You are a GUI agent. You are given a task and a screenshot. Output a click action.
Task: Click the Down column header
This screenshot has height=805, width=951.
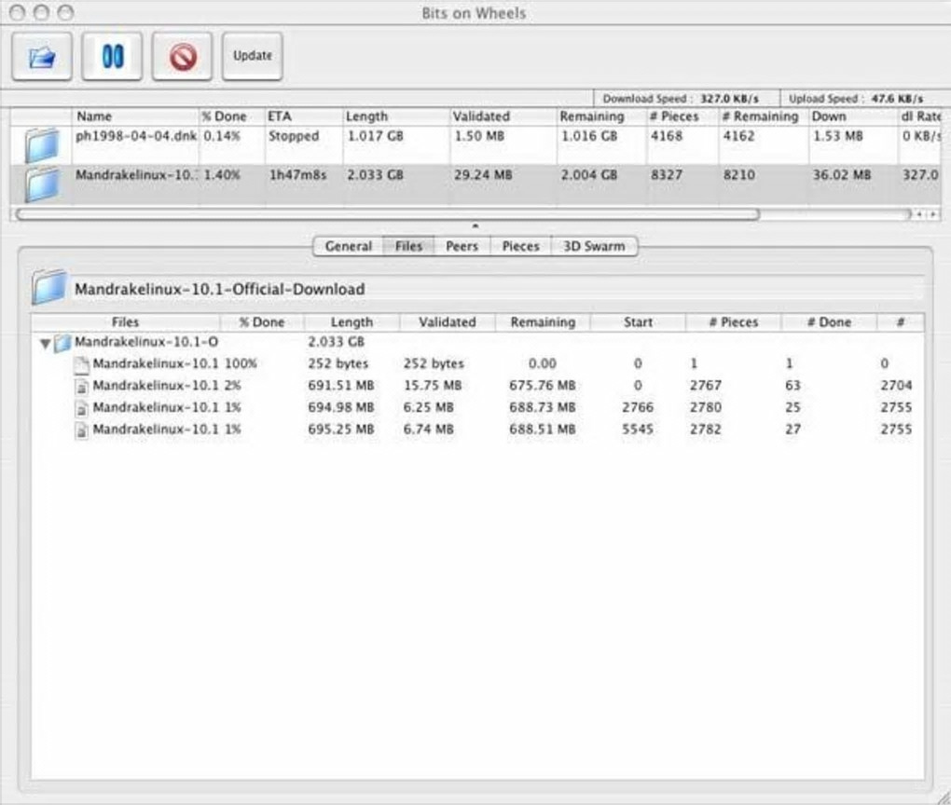(x=853, y=116)
